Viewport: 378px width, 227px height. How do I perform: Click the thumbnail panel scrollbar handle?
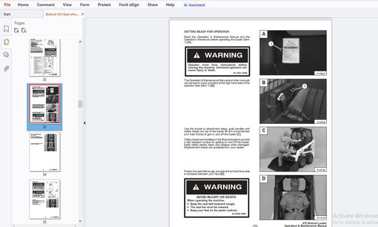[80, 104]
